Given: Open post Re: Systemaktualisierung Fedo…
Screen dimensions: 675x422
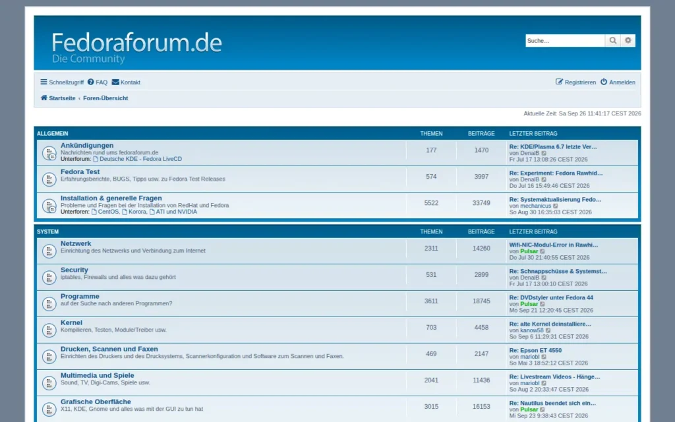Looking at the screenshot, I should (x=555, y=199).
